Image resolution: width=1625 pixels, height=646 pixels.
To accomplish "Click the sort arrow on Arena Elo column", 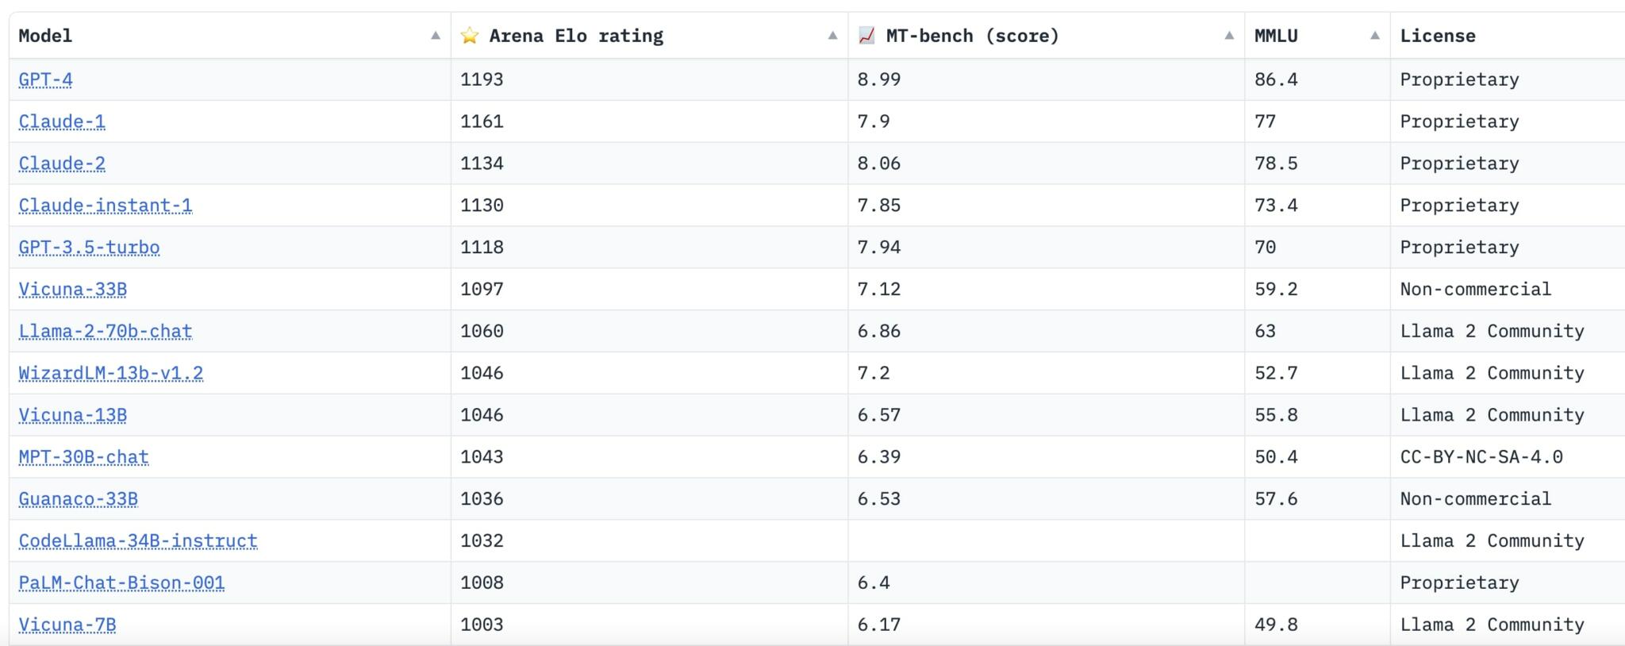I will [832, 36].
